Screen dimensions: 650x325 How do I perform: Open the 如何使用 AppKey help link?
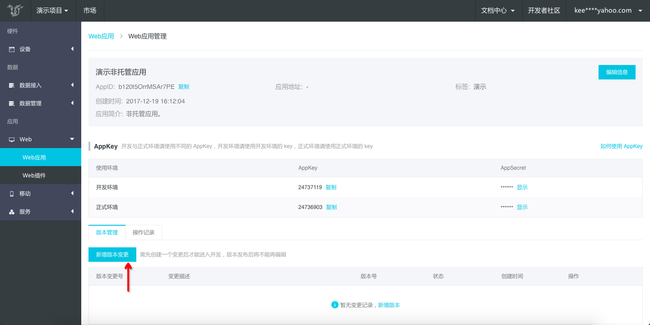pos(621,146)
